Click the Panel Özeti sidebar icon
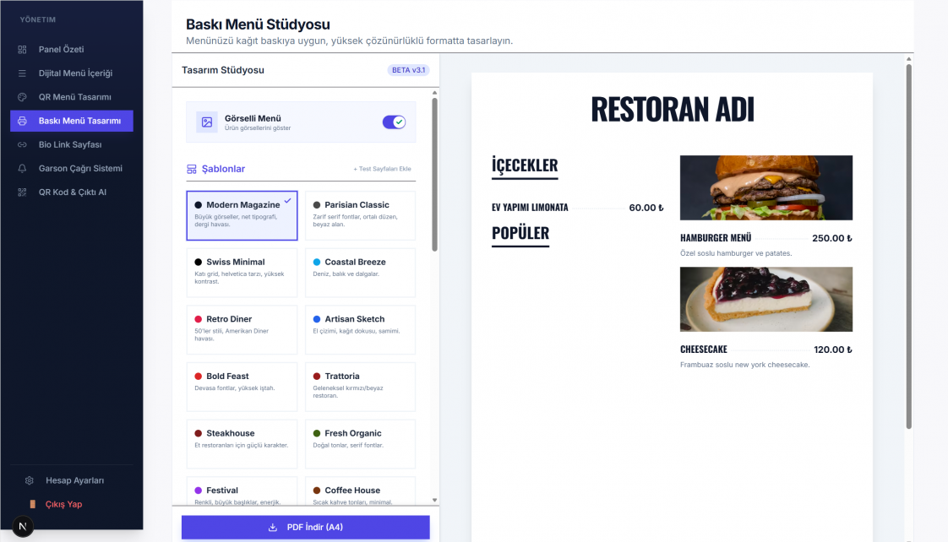Image resolution: width=948 pixels, height=542 pixels. 23,50
